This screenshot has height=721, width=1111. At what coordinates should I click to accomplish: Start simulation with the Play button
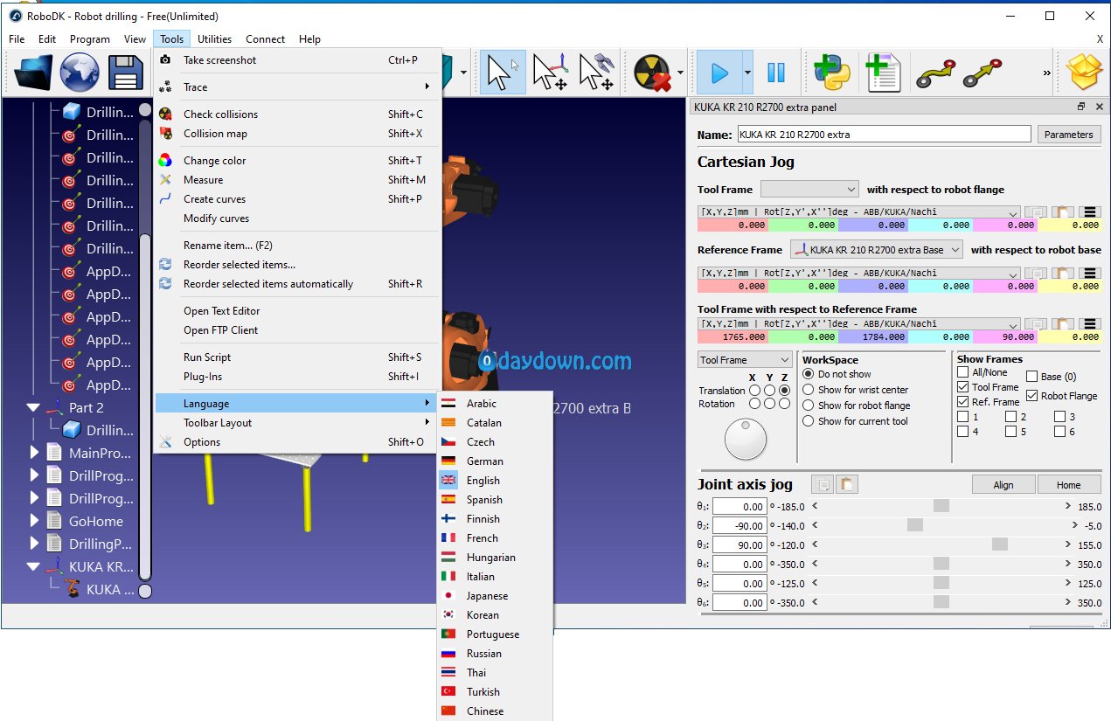[719, 73]
